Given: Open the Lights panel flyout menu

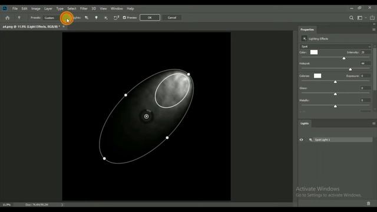Looking at the screenshot, I should tap(373, 123).
